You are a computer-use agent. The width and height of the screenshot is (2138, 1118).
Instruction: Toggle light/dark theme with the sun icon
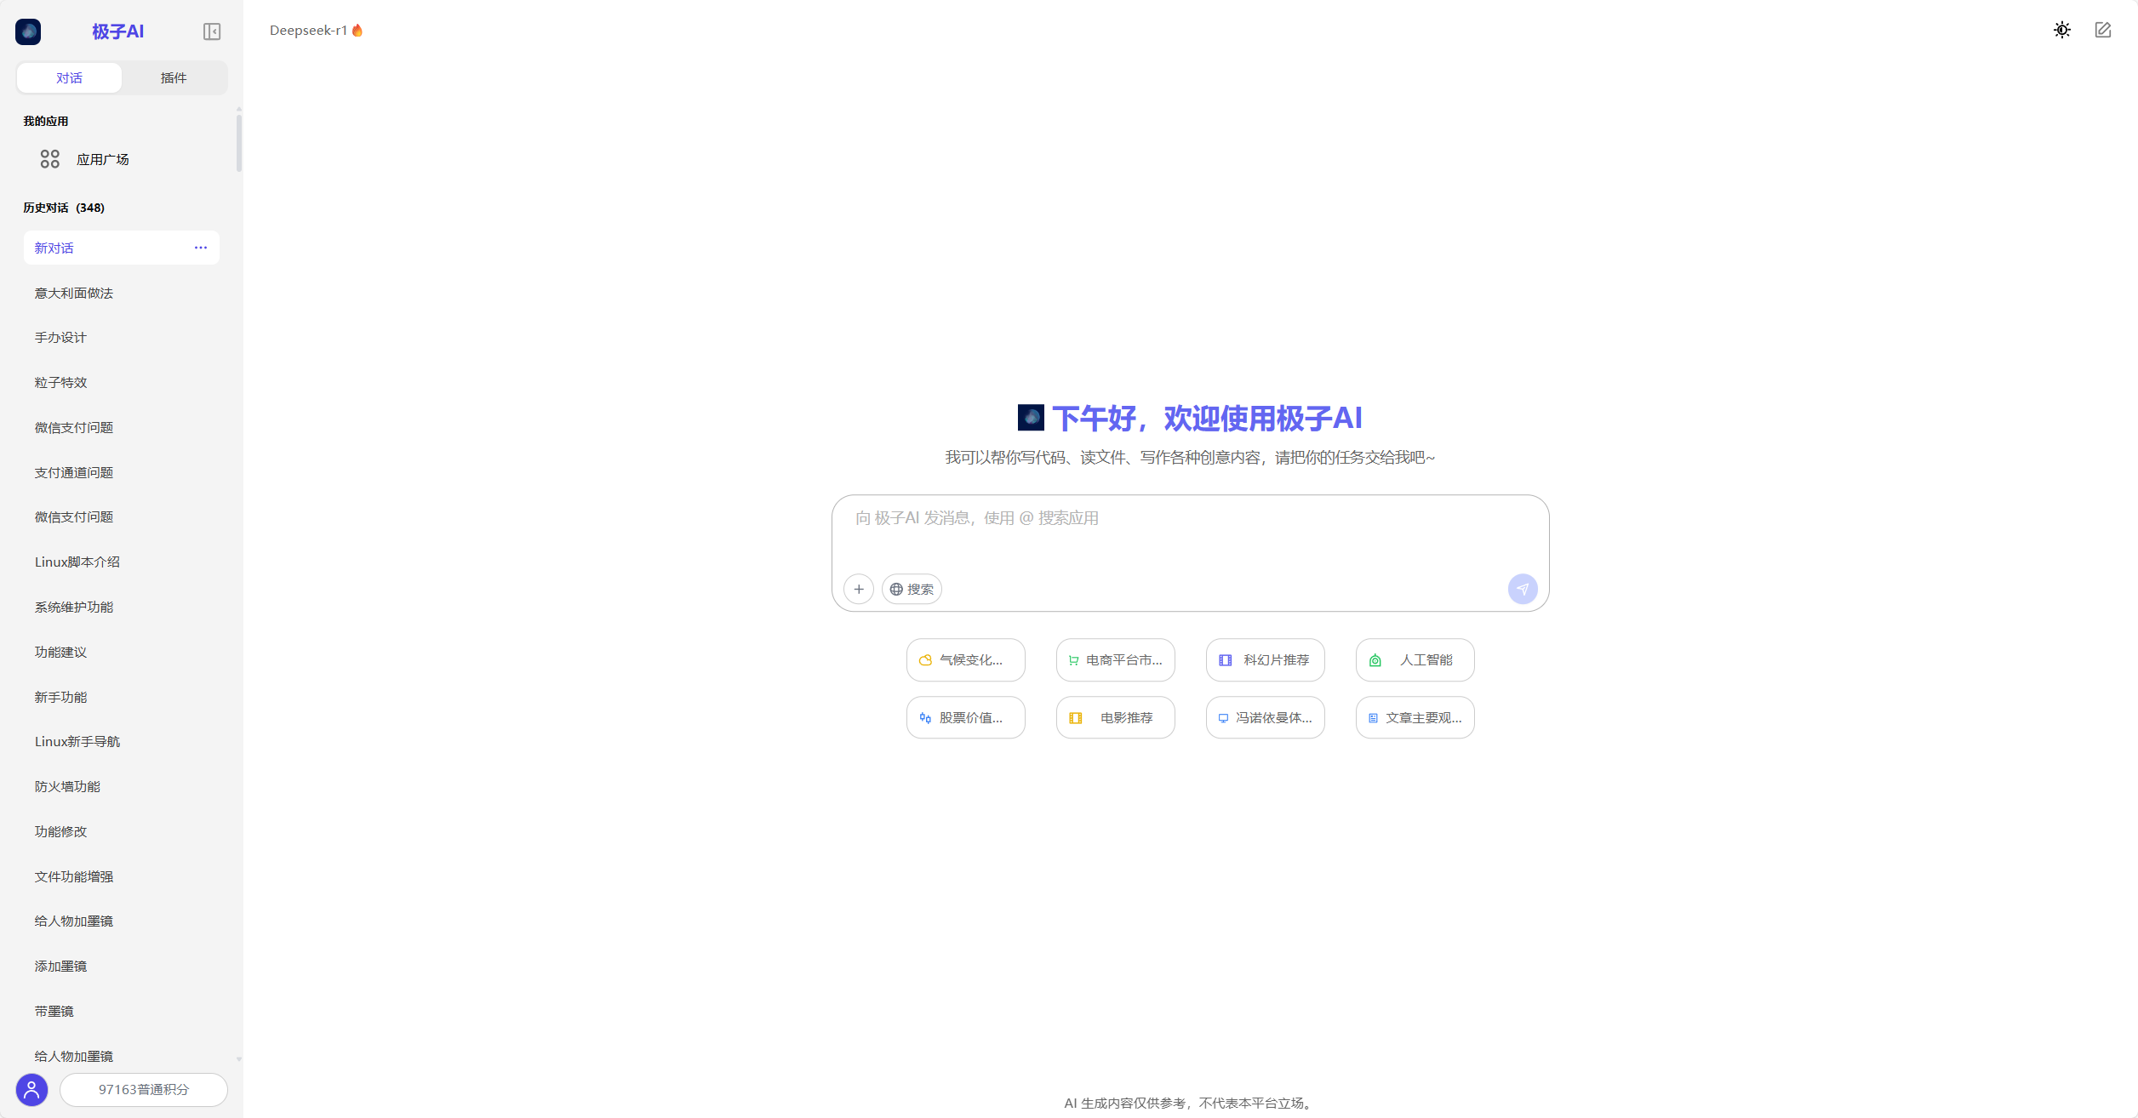coord(2061,30)
